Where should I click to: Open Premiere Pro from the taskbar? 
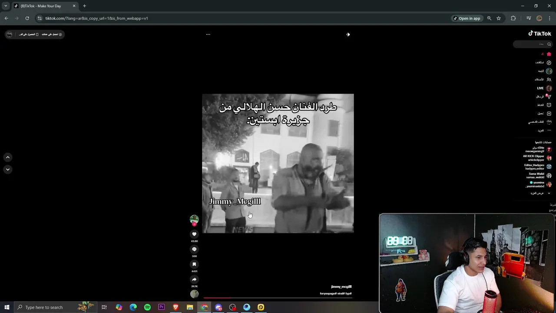click(162, 307)
